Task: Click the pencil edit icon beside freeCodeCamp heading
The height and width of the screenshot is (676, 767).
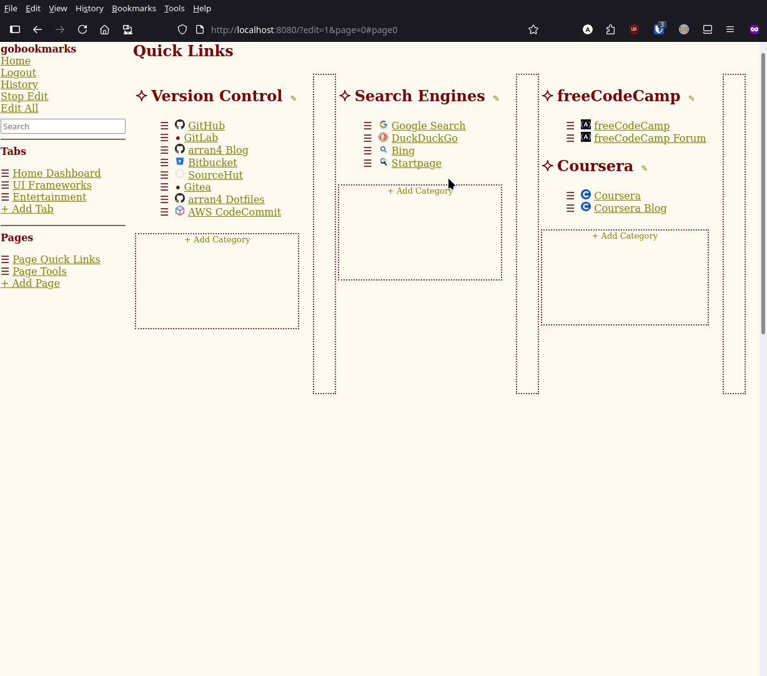Action: pyautogui.click(x=691, y=98)
